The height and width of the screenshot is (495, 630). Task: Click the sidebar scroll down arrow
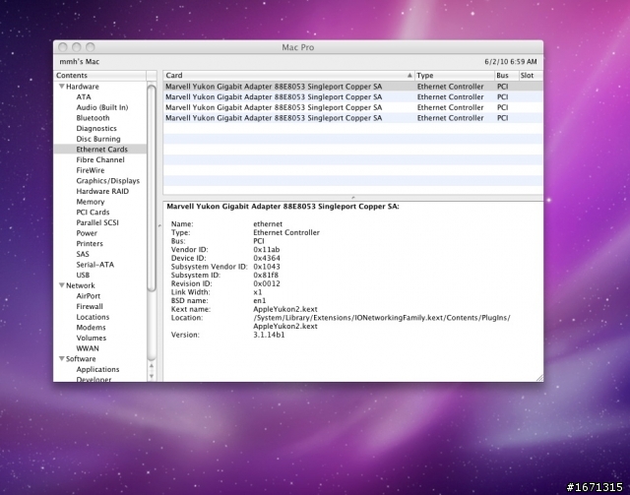pyautogui.click(x=152, y=376)
